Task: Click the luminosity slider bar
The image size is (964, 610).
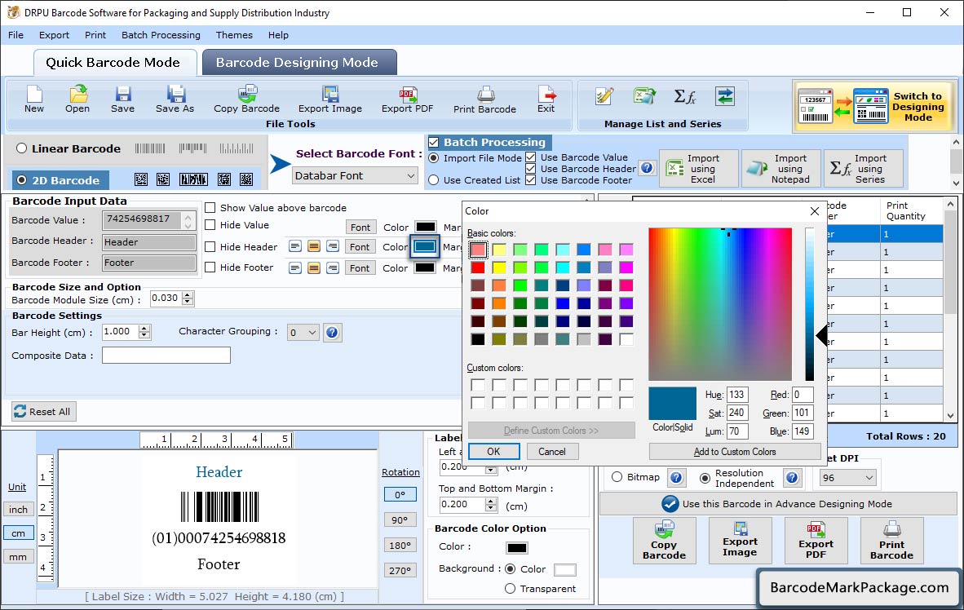Action: point(810,304)
